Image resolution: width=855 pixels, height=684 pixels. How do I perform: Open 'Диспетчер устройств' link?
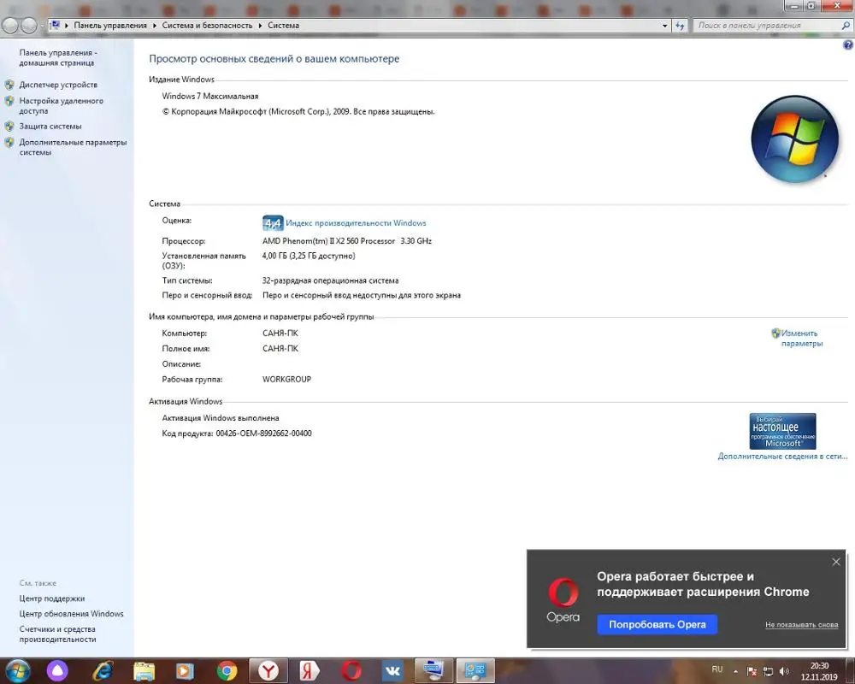[58, 85]
